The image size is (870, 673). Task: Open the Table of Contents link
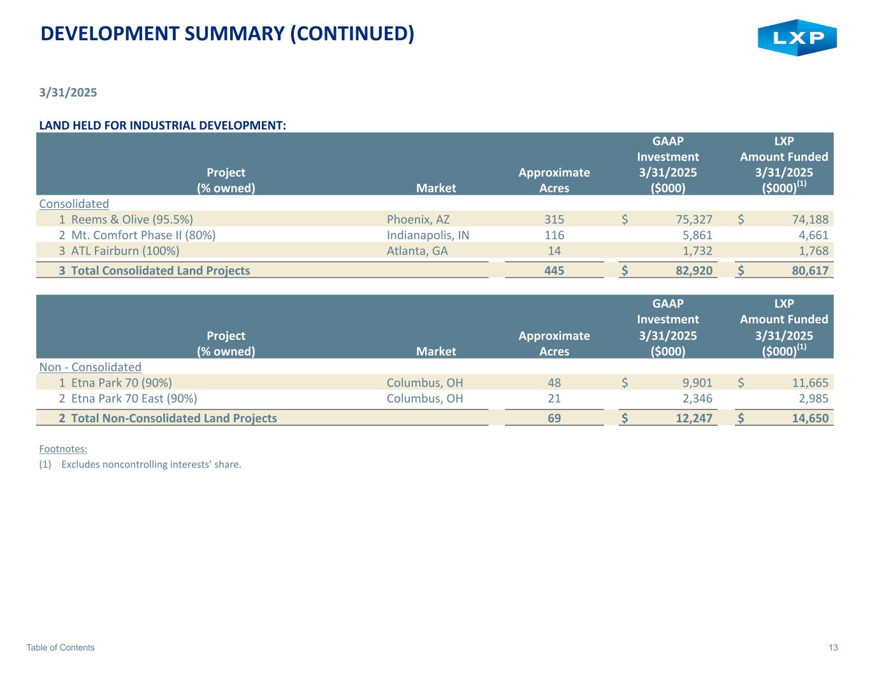coord(61,647)
